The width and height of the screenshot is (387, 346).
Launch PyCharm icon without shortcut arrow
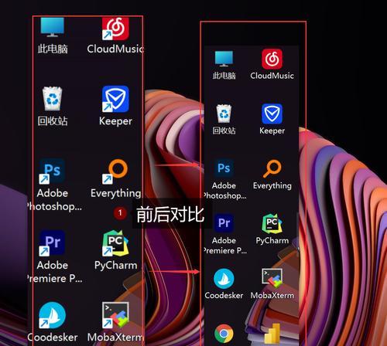pyautogui.click(x=272, y=223)
